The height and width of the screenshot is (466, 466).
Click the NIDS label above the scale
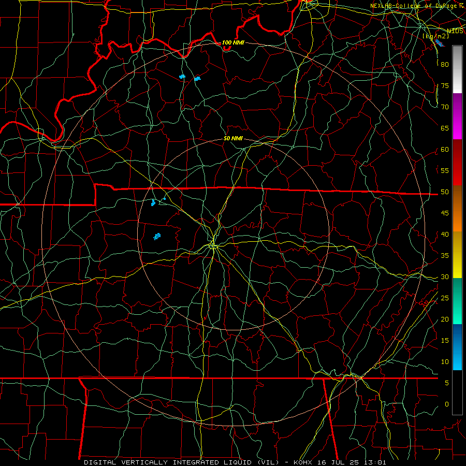[x=455, y=31]
